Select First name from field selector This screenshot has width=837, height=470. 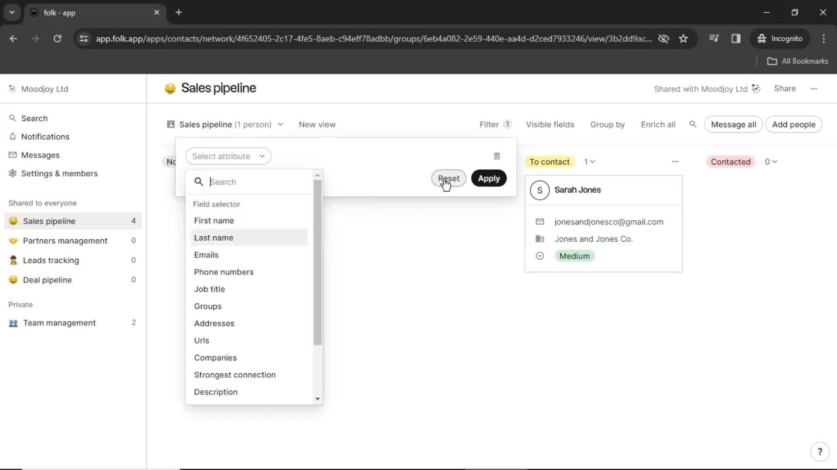(249, 221)
